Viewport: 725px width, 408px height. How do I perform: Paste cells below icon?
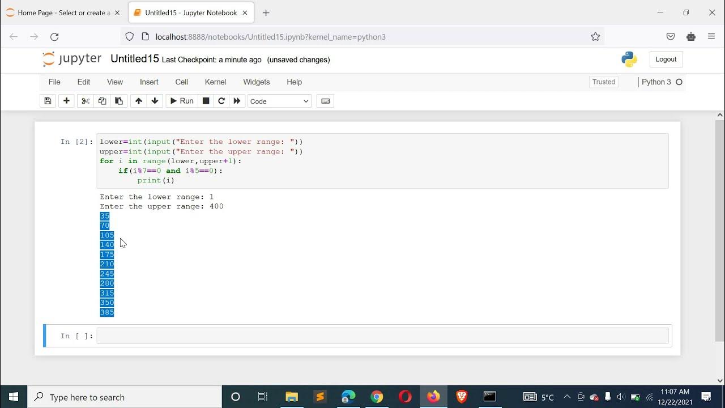pos(119,101)
